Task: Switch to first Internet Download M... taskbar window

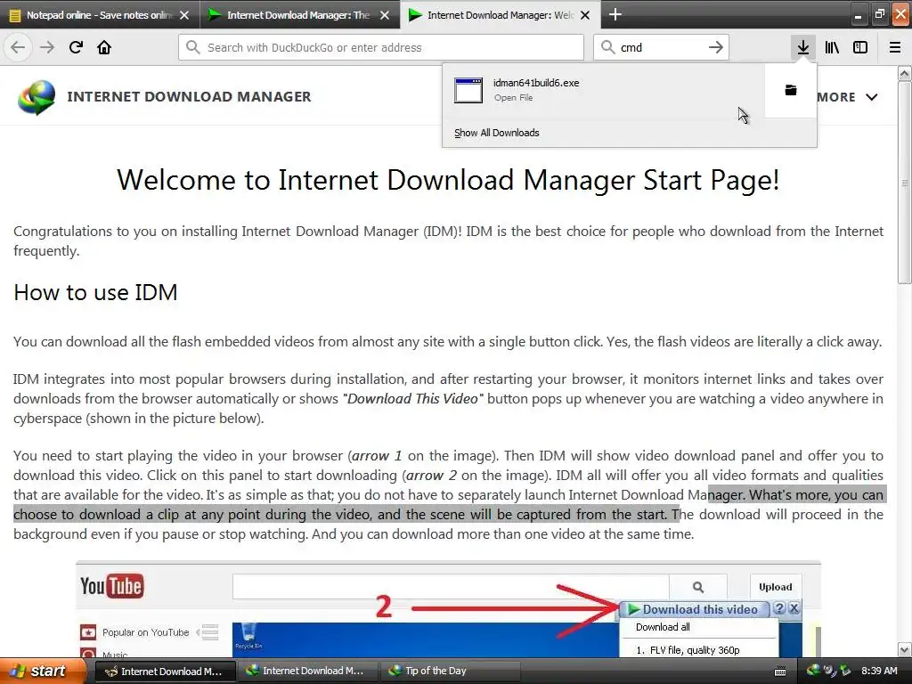Action: point(164,672)
